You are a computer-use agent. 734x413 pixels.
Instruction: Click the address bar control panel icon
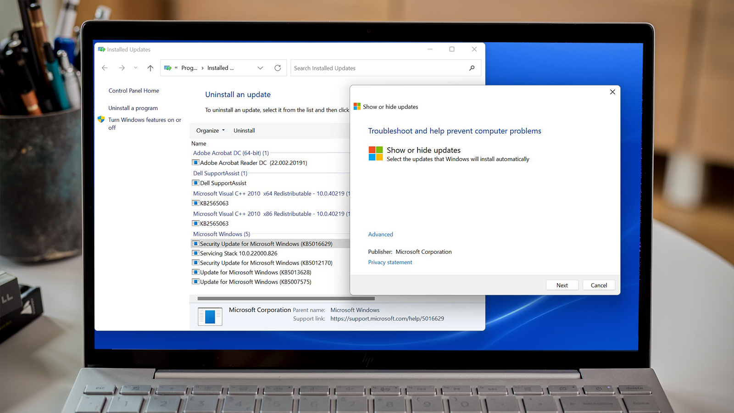[168, 68]
